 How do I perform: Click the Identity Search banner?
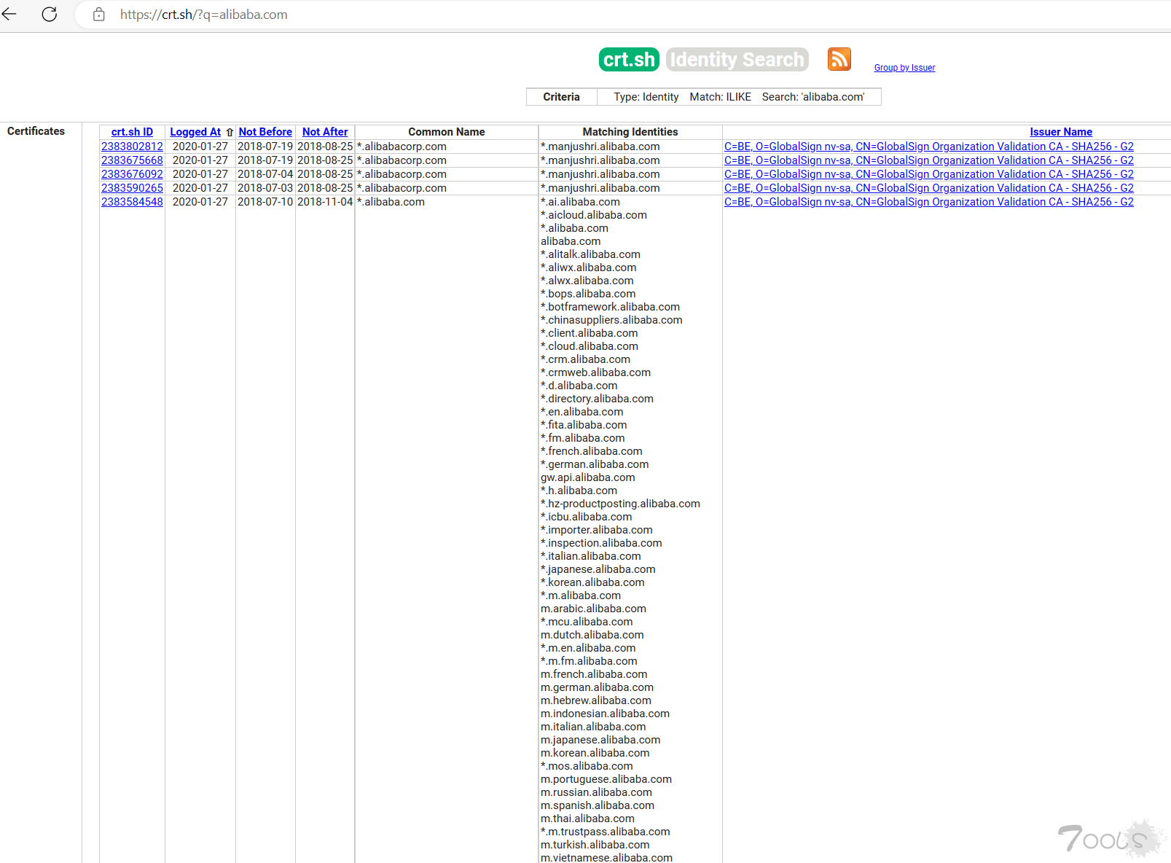click(x=737, y=60)
